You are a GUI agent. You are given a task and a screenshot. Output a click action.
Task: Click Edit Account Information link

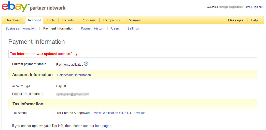(x=74, y=75)
